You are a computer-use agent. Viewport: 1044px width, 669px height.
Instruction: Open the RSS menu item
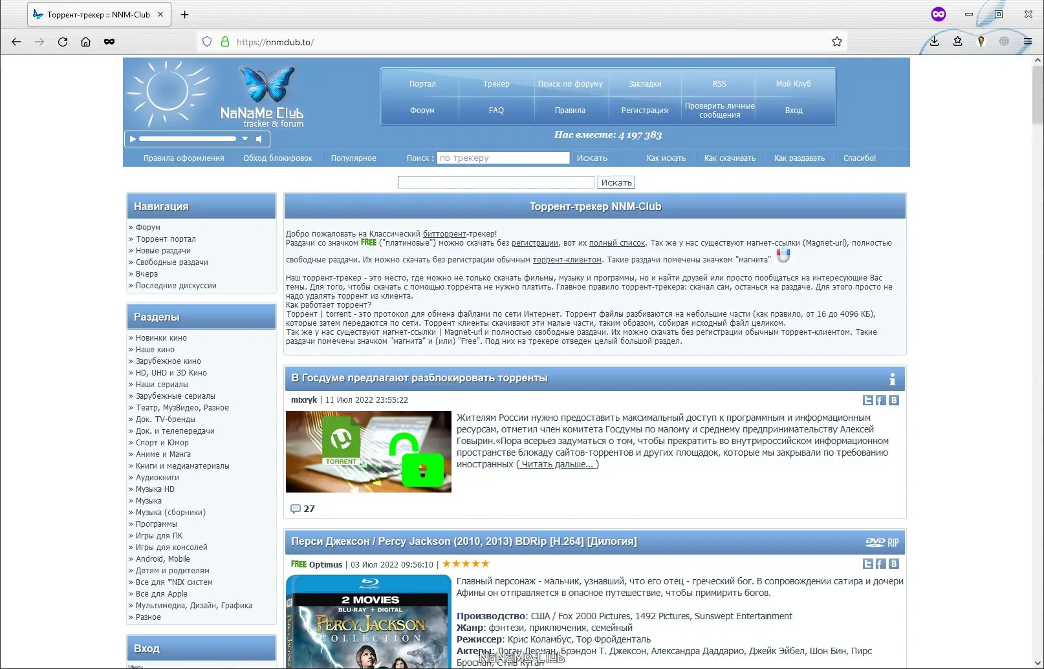(x=719, y=84)
